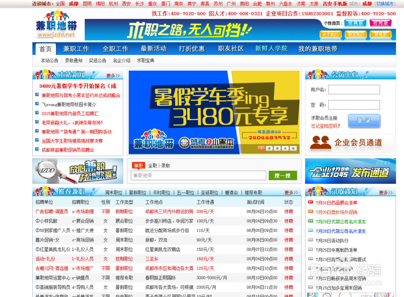The height and width of the screenshot is (297, 404).
Task: Open the 经典版 homepage style button
Action: [x=355, y=23]
